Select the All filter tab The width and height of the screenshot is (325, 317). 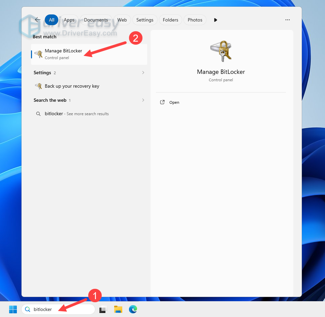52,20
